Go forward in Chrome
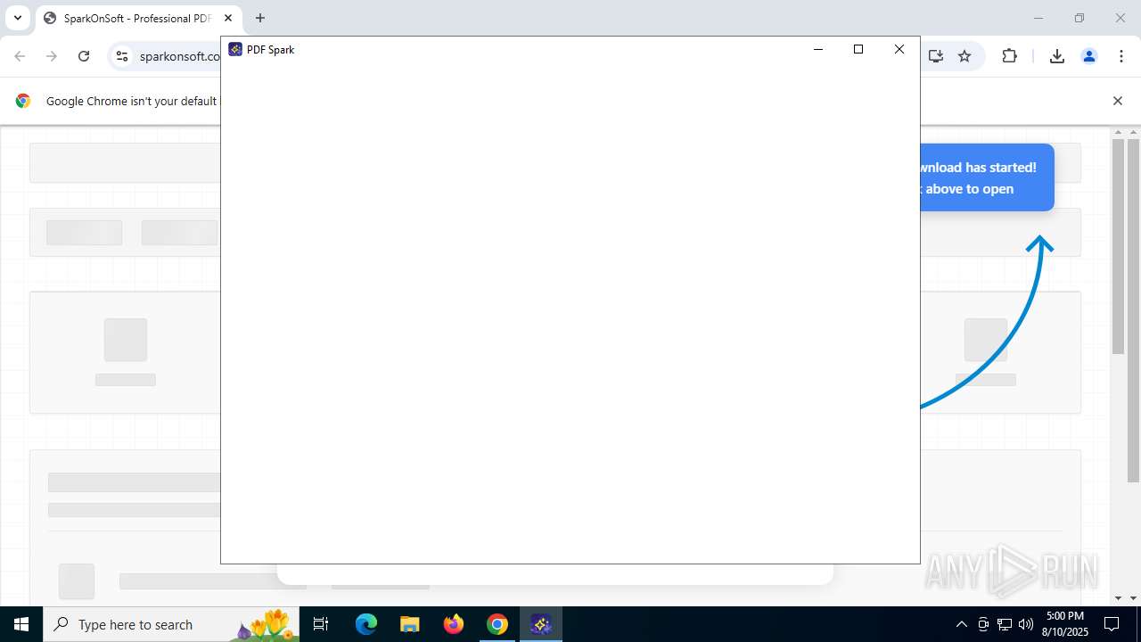This screenshot has width=1141, height=642. pyautogui.click(x=52, y=56)
